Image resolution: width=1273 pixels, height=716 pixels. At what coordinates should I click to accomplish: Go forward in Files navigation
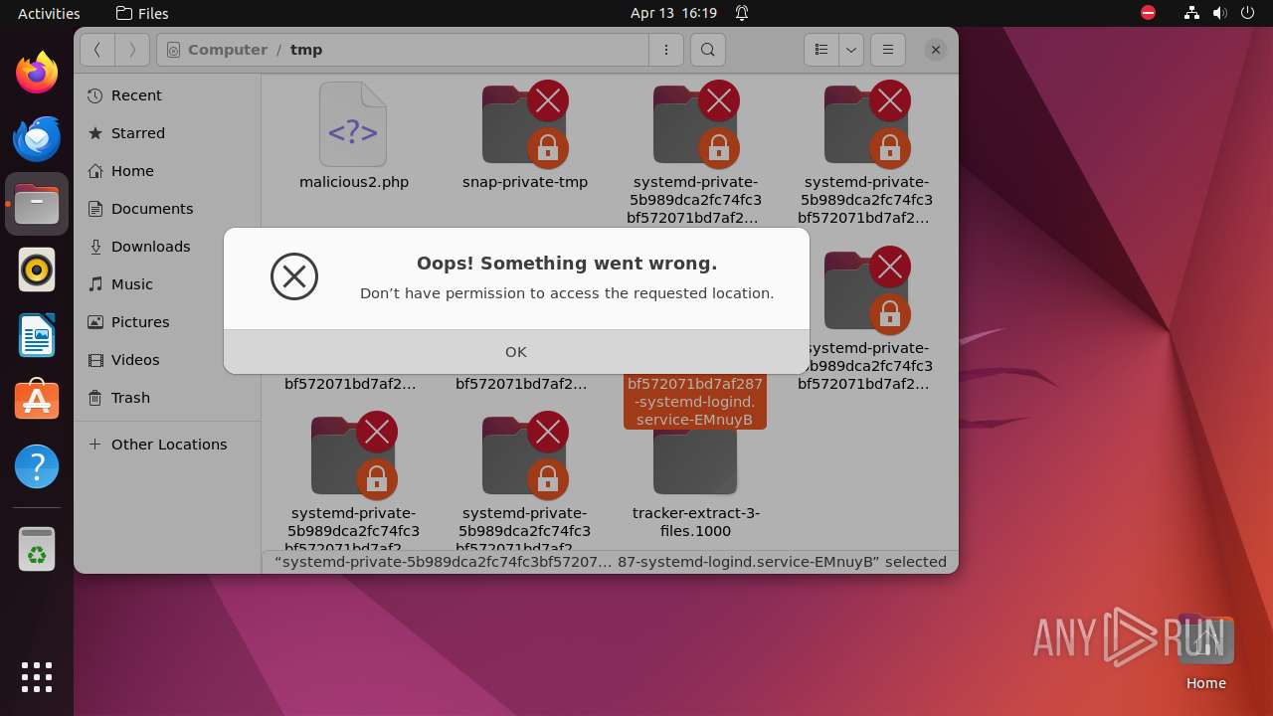tap(132, 50)
